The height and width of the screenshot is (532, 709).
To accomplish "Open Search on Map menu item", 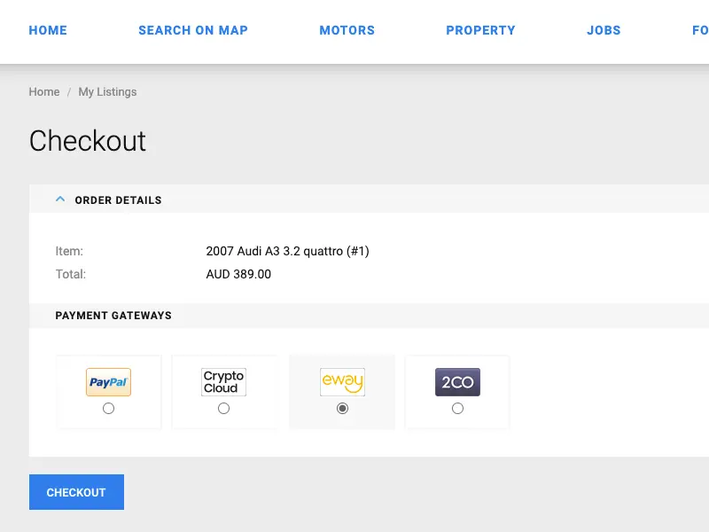I will (193, 30).
